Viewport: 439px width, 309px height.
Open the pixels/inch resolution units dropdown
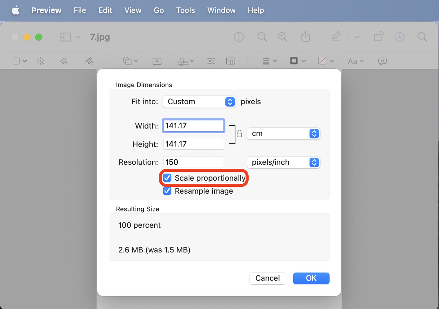click(283, 162)
